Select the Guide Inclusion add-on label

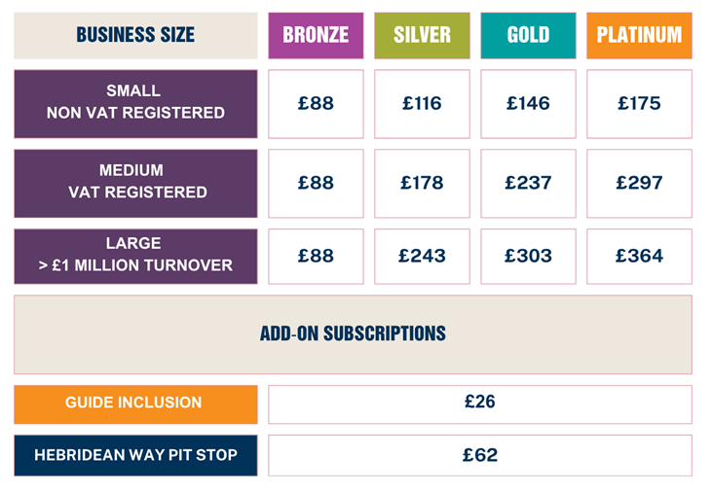[x=135, y=404]
